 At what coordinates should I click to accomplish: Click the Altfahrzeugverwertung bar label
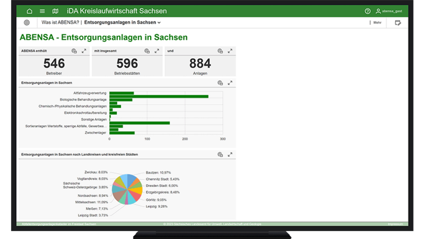90,93
